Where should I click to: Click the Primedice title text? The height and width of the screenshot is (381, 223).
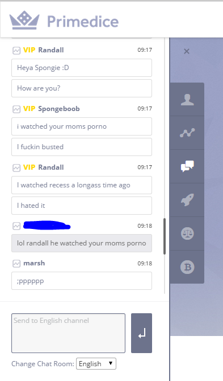(x=83, y=22)
